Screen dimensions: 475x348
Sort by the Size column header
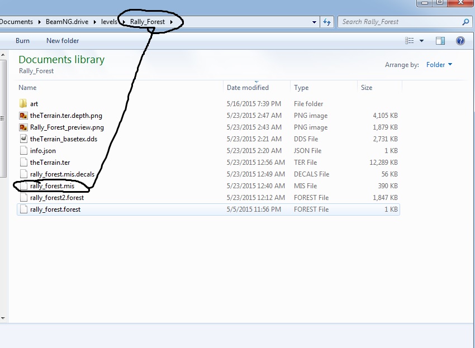point(367,88)
